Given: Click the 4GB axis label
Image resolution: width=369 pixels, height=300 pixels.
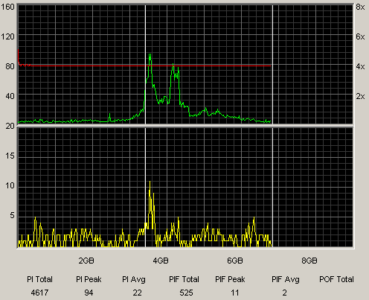Looking at the screenshot, I should pyautogui.click(x=161, y=261).
